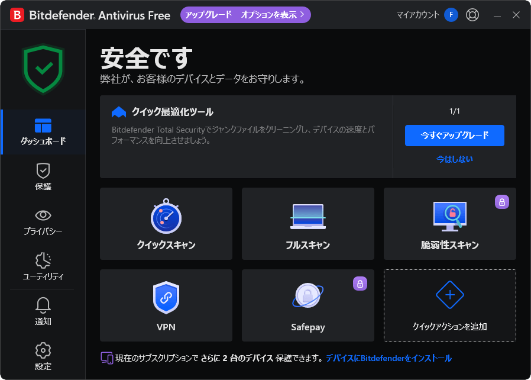Open the support lifebuoy icon

pos(472,15)
